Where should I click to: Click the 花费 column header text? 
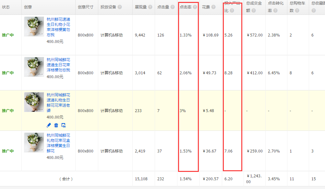pos(206,7)
